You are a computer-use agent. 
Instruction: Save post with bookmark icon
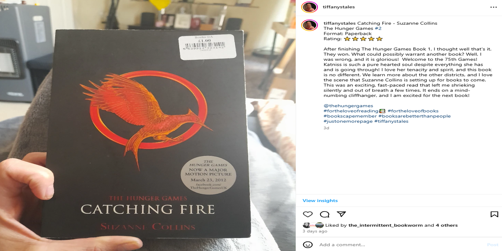[494, 214]
